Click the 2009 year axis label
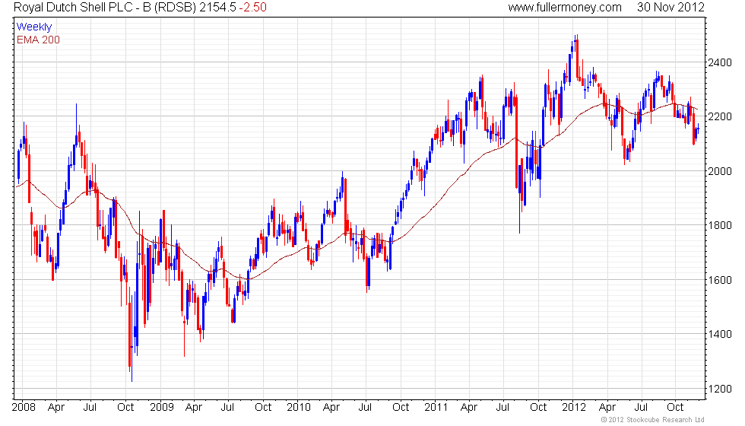 [x=161, y=407]
